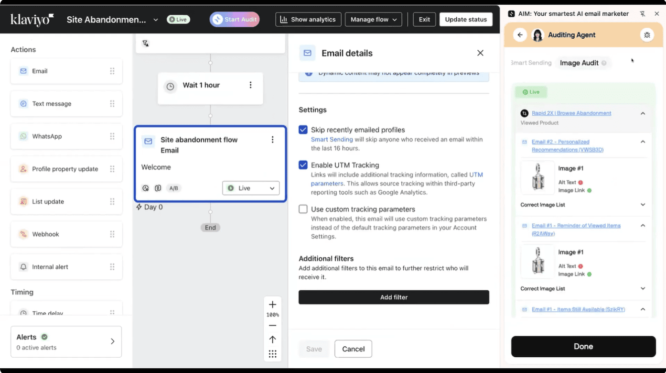Viewport: 666px width, 373px height.
Task: Switch to the Smart Sending tab
Action: pyautogui.click(x=531, y=63)
